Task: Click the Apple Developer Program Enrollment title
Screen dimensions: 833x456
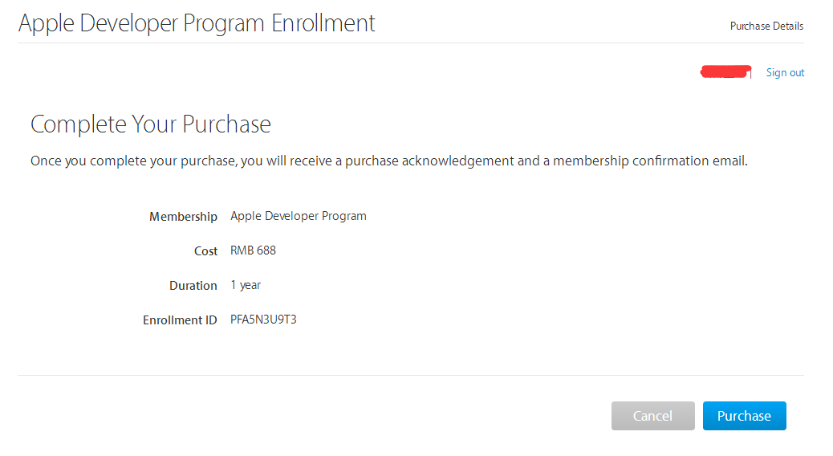Action: click(x=197, y=23)
